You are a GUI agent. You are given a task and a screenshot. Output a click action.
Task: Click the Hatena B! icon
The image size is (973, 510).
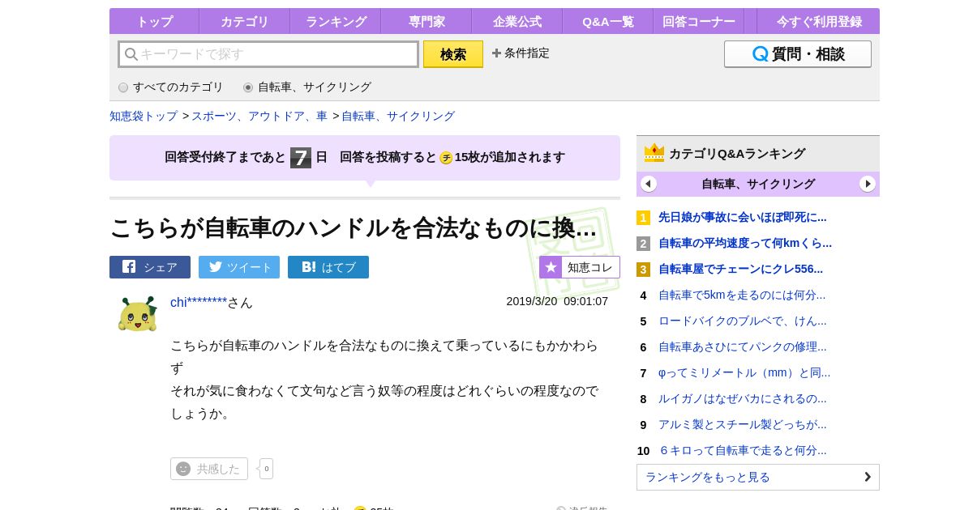click(x=309, y=267)
